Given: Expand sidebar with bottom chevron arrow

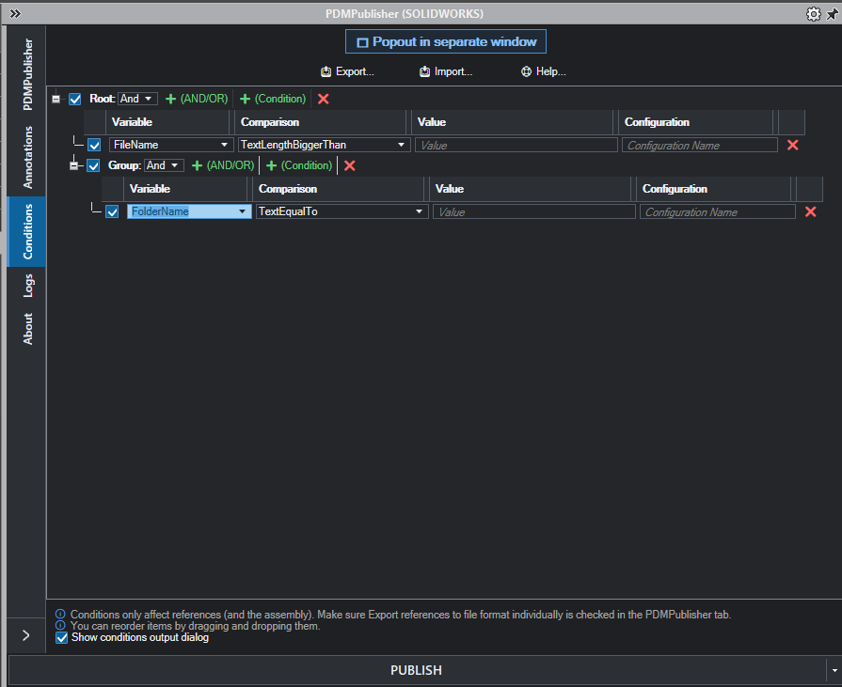Looking at the screenshot, I should (x=25, y=635).
